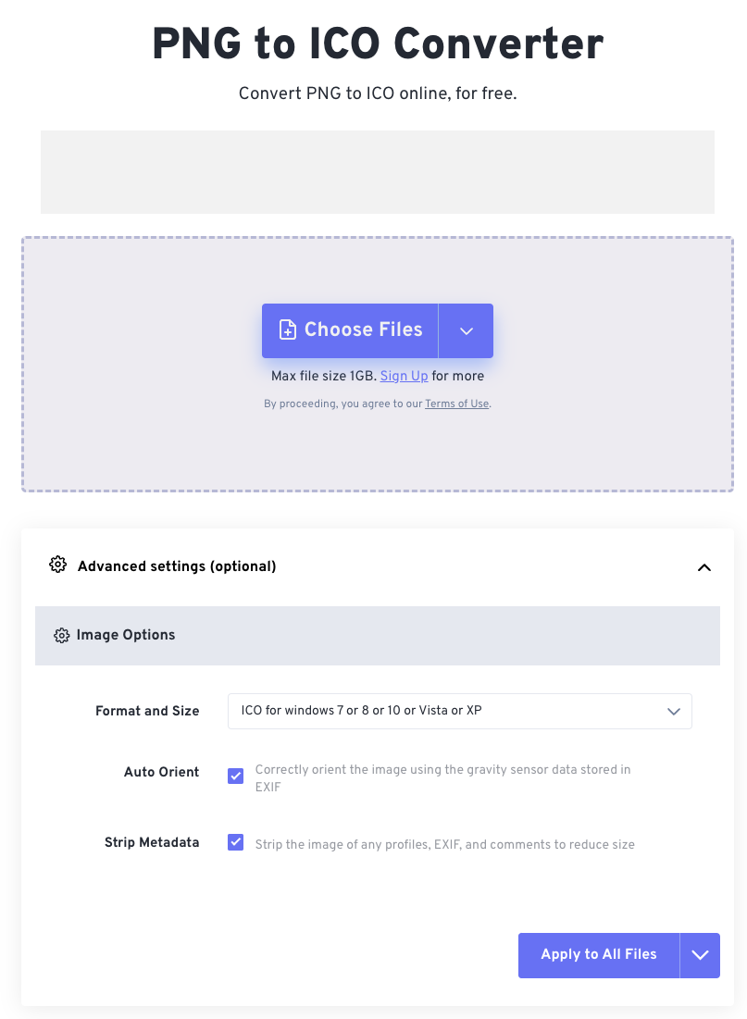Click the PNG to ICO Converter heading
The image size is (747, 1019).
pos(377,43)
